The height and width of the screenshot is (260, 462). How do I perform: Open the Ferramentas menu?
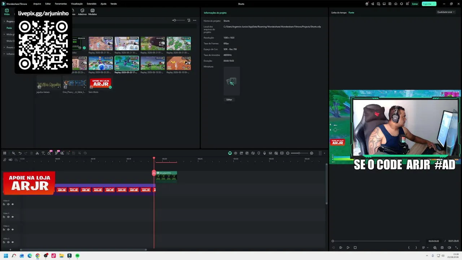(x=61, y=4)
